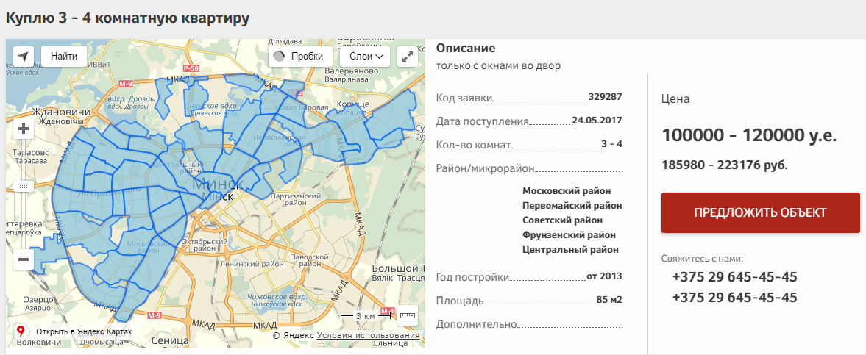Open the Слои layers dropdown
Screen dimensions: 866x355
pos(365,57)
